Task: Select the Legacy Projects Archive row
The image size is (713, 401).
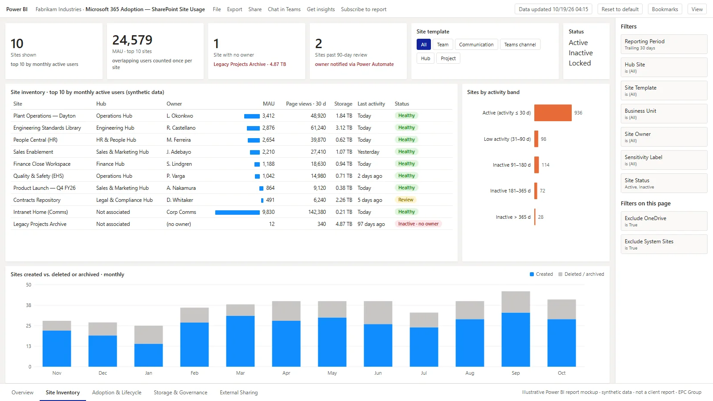Action: 232,224
